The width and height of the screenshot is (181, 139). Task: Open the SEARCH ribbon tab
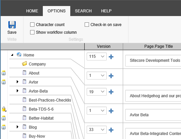pyautogui.click(x=83, y=11)
